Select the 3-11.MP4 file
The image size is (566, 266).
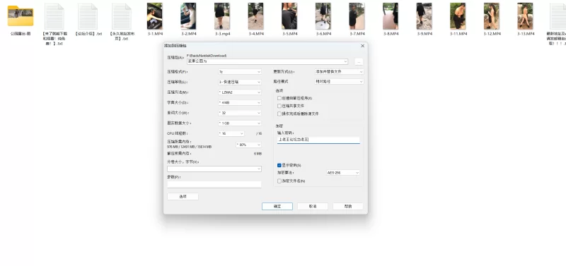point(458,16)
